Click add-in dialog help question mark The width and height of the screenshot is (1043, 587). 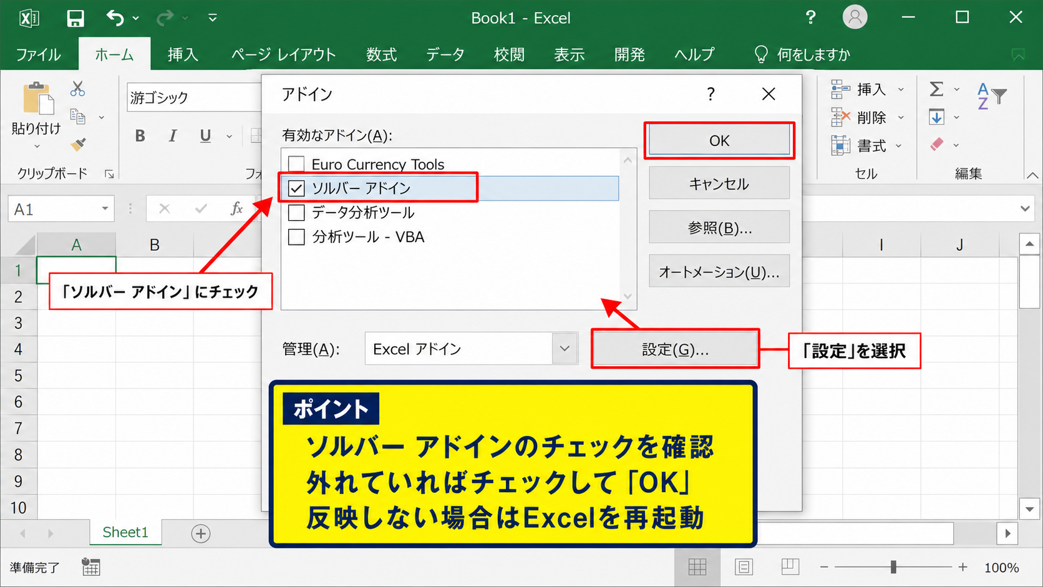[711, 94]
